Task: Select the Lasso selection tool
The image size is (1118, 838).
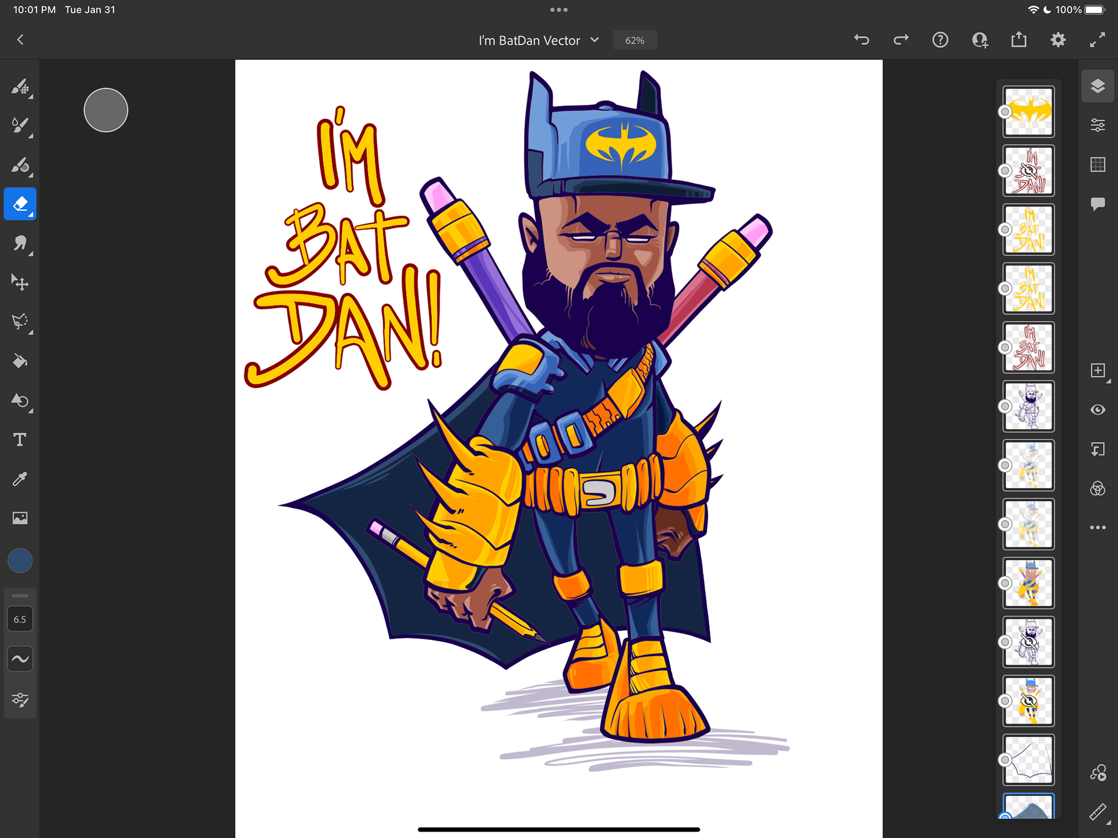Action: (x=20, y=321)
